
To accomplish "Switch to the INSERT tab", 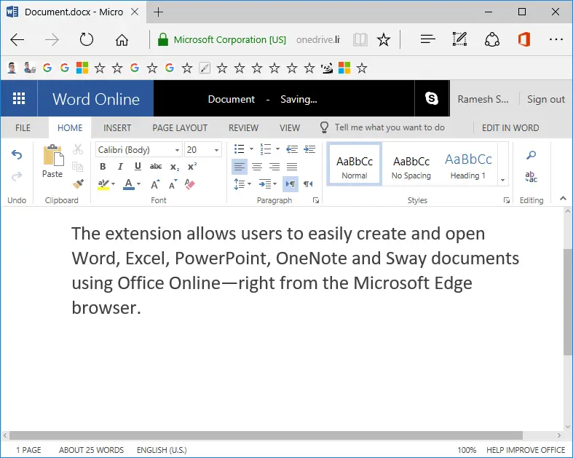I will pos(117,128).
